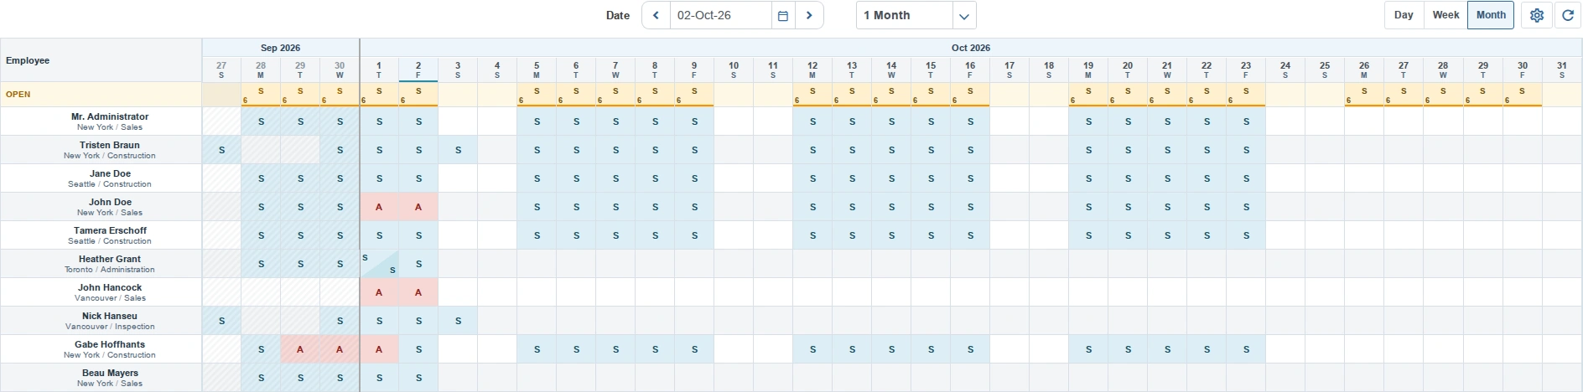The image size is (1583, 392).
Task: Open the OPEN shift on Sep 28
Action: [261, 95]
